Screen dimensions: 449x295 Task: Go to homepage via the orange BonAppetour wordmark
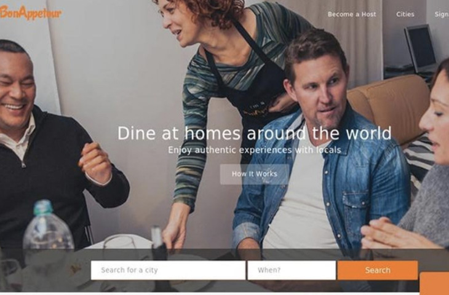(x=31, y=12)
